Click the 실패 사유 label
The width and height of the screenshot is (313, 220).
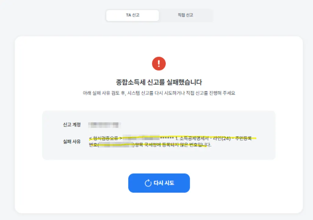(x=72, y=142)
